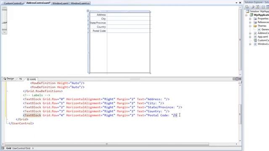Switch to the XAML pane tab
Screen dimensions: 269x151
[32, 79]
